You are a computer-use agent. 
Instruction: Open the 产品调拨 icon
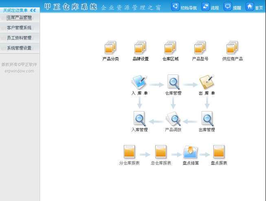pos(173,119)
